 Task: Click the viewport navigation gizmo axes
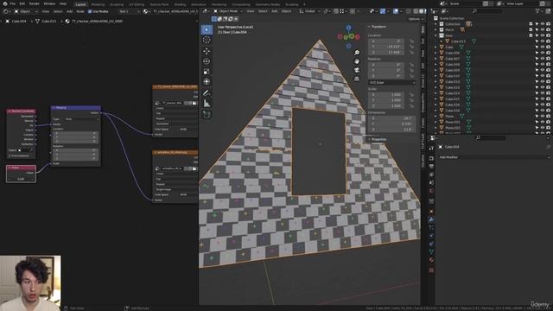[348, 36]
